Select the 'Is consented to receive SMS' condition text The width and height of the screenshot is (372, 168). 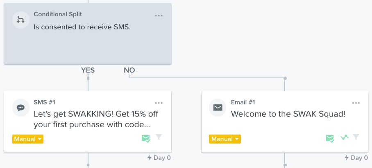pos(82,28)
